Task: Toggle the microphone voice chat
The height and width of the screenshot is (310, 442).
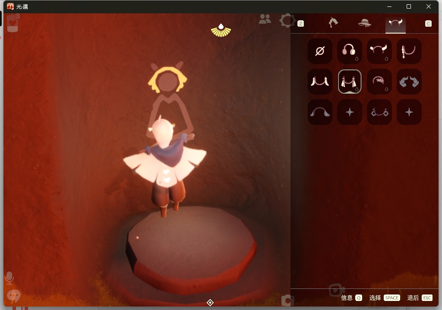Action: 9,278
